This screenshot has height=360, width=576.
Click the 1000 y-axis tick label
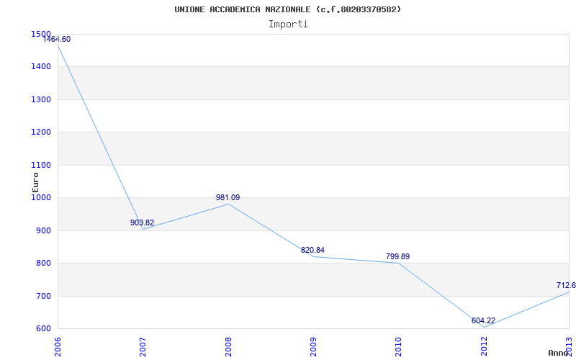click(x=41, y=197)
